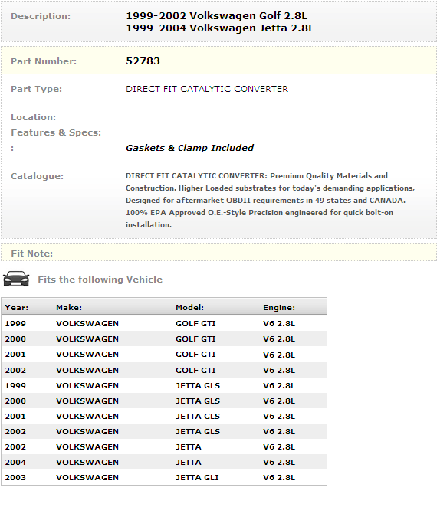Click the Engine column header

pyautogui.click(x=279, y=308)
